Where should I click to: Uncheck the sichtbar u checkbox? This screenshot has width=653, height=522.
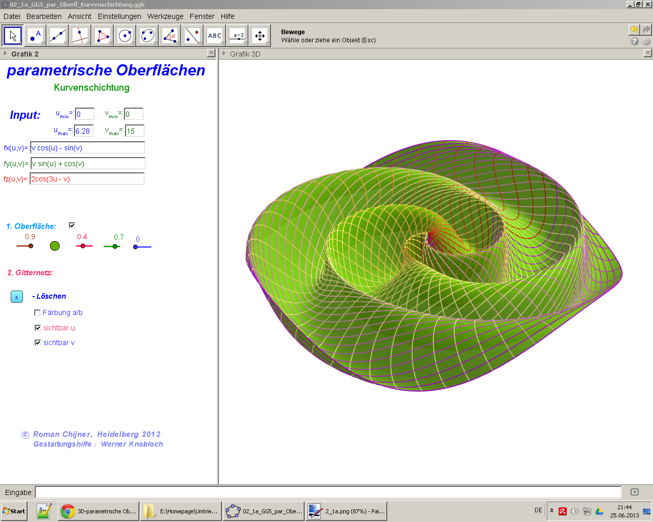click(x=38, y=328)
